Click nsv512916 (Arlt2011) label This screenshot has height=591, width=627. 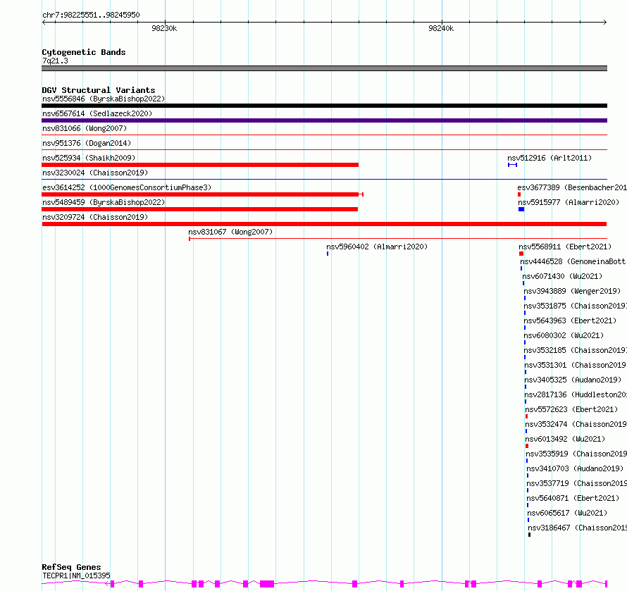tap(550, 158)
